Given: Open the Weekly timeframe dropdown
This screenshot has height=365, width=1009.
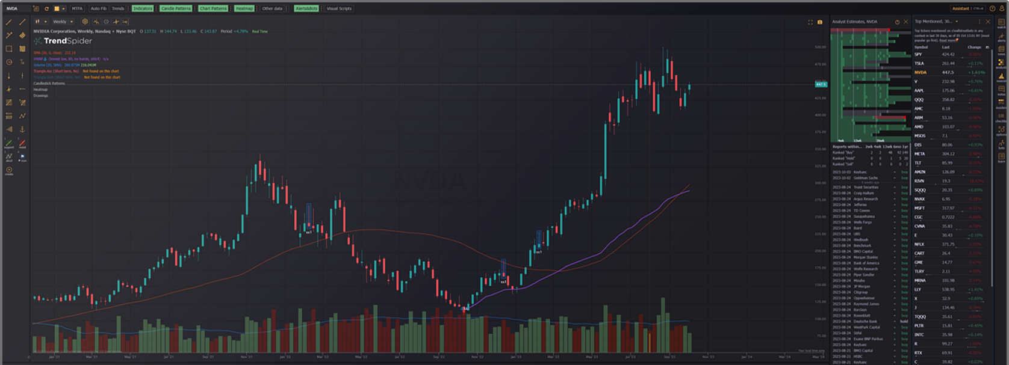Looking at the screenshot, I should point(63,22).
